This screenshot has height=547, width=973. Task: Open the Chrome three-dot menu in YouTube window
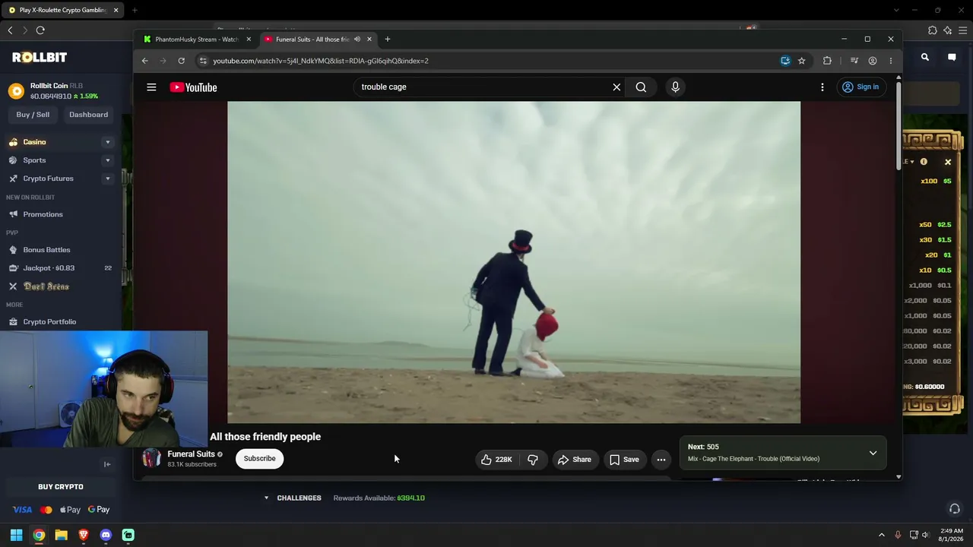(x=891, y=61)
